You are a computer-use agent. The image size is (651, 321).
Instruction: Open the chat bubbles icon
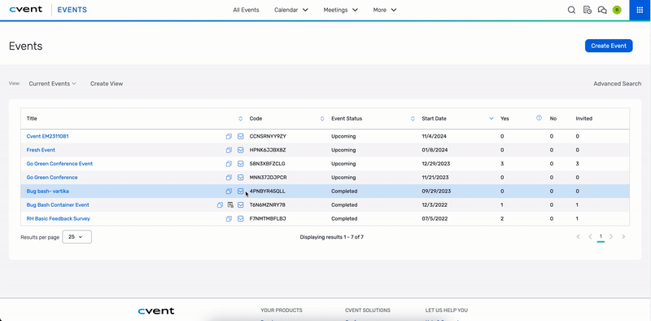point(602,10)
